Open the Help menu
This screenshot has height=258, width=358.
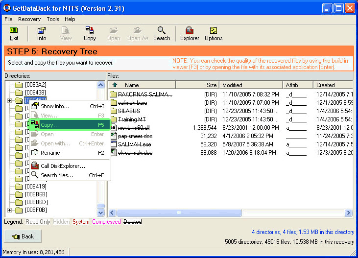70,19
